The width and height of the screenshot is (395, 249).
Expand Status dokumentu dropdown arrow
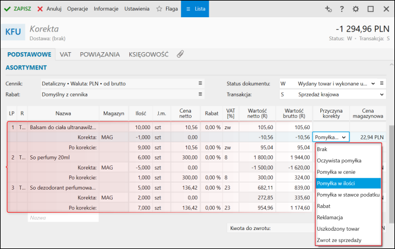(x=373, y=84)
